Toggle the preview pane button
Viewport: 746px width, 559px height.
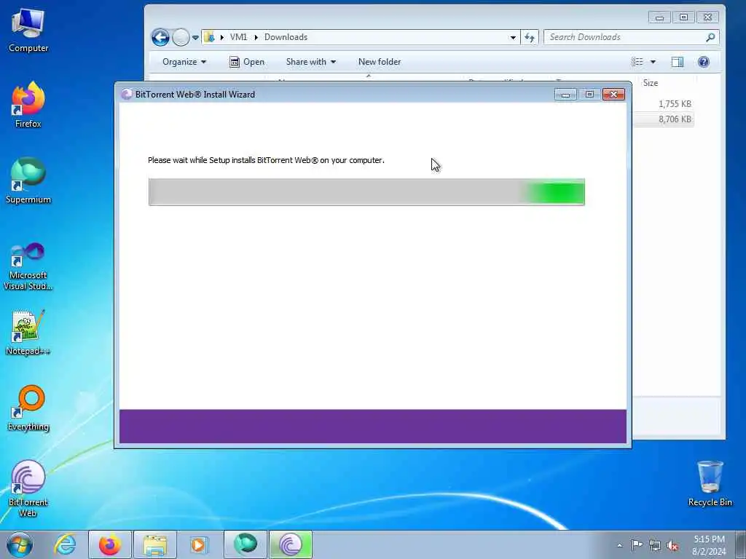(677, 62)
